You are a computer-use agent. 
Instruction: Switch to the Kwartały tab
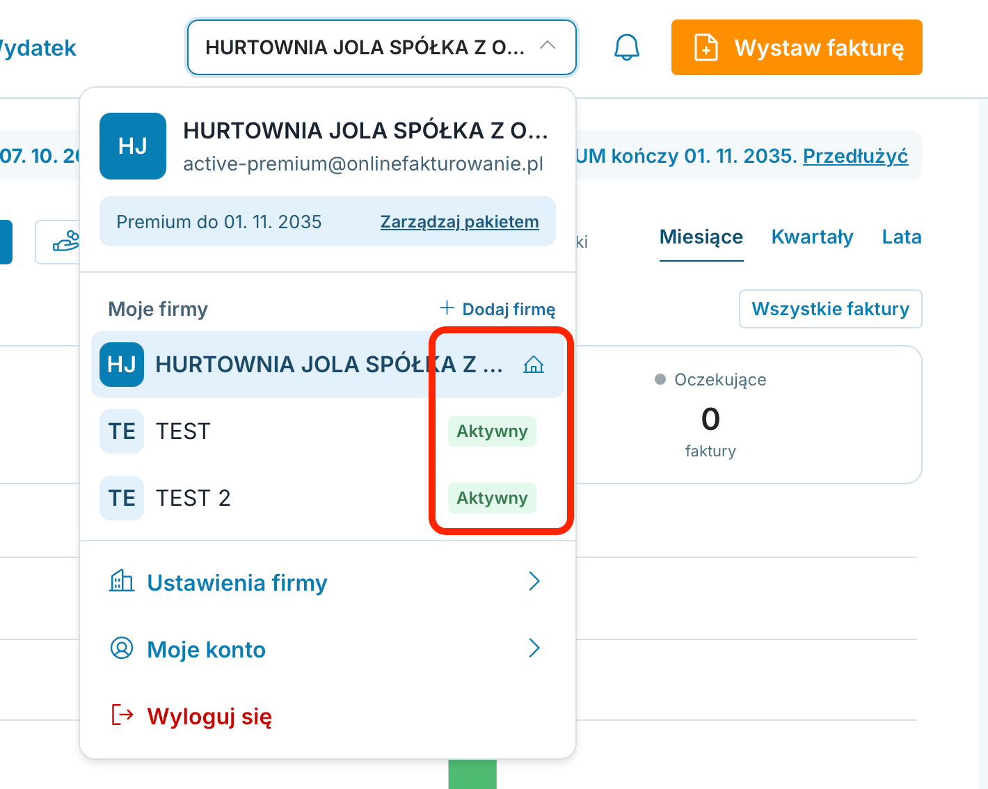pos(812,237)
